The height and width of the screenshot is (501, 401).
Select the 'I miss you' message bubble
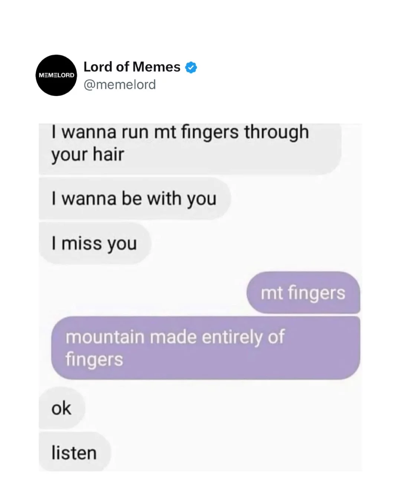(95, 243)
